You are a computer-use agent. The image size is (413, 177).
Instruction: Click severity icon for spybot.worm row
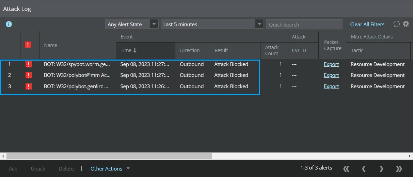coord(28,64)
